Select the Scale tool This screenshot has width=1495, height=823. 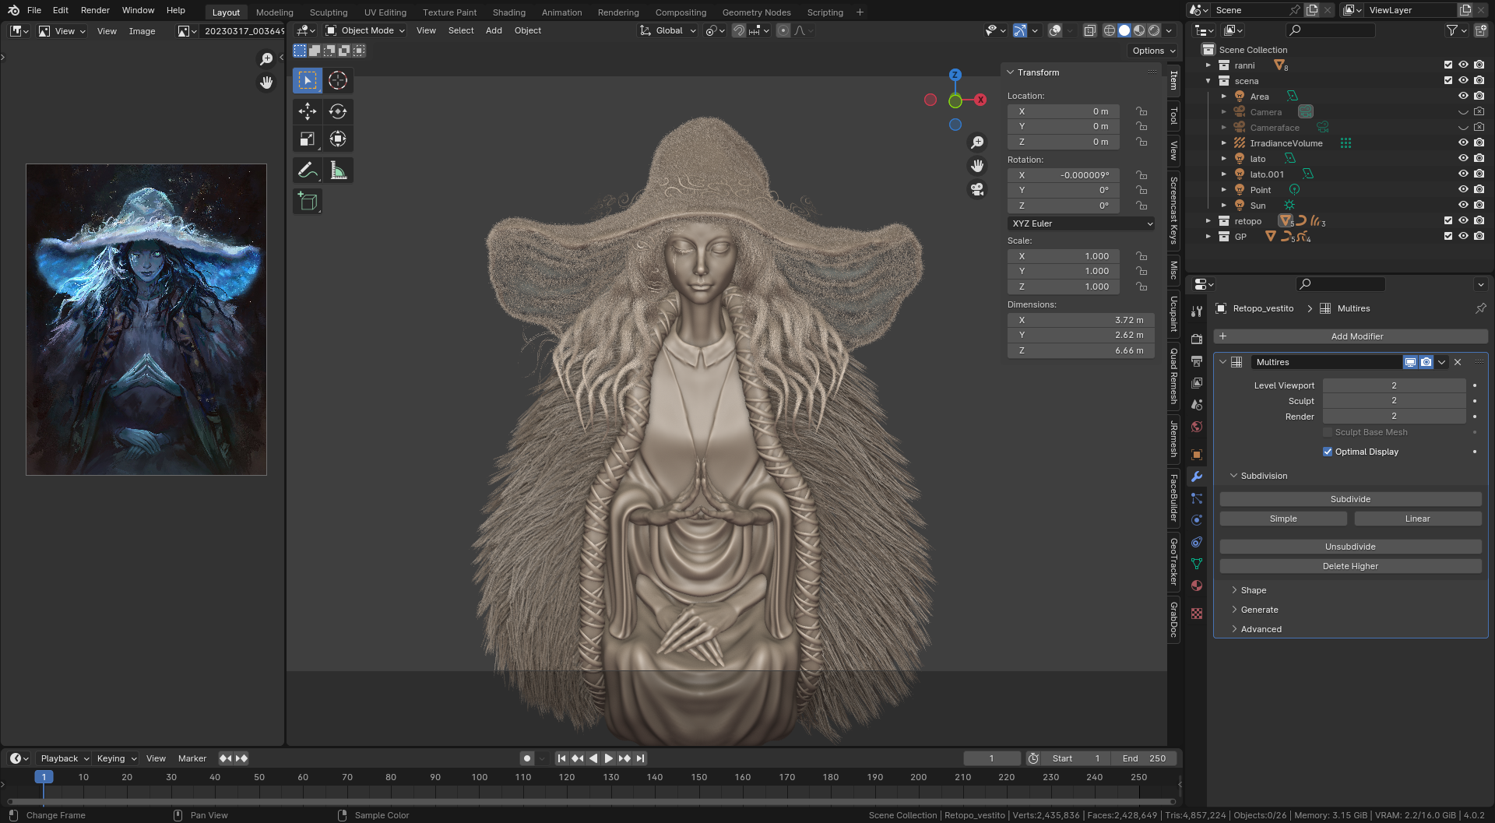(x=308, y=139)
